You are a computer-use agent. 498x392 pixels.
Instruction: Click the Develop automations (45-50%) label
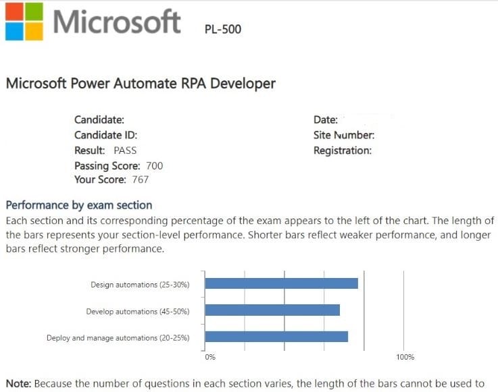(x=138, y=312)
